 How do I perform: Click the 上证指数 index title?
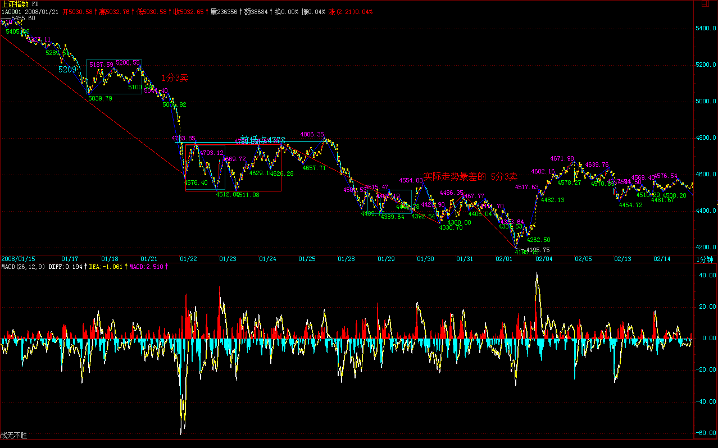click(x=14, y=4)
